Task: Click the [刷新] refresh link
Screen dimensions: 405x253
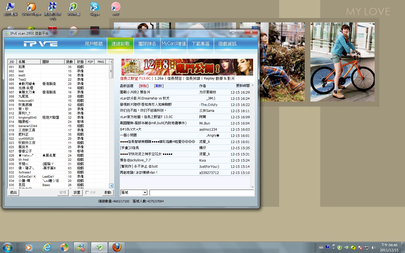Action: click(x=159, y=86)
